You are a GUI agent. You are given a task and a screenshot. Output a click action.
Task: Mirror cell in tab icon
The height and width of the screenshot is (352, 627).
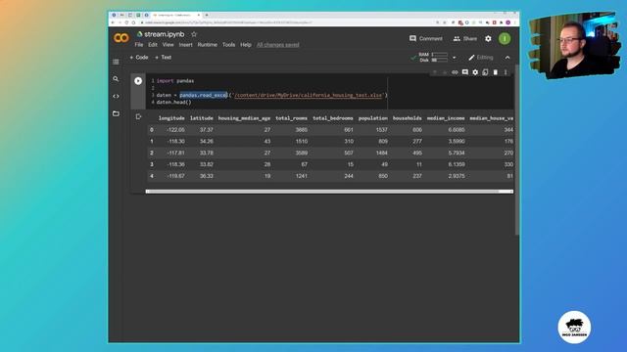point(485,72)
